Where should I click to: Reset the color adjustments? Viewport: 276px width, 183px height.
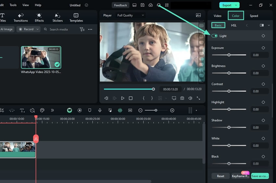click(x=220, y=176)
